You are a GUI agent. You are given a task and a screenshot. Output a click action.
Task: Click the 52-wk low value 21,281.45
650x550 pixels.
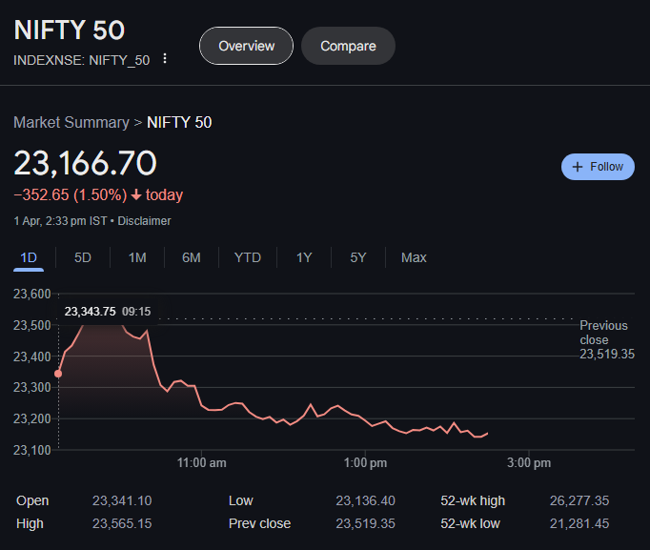[579, 523]
